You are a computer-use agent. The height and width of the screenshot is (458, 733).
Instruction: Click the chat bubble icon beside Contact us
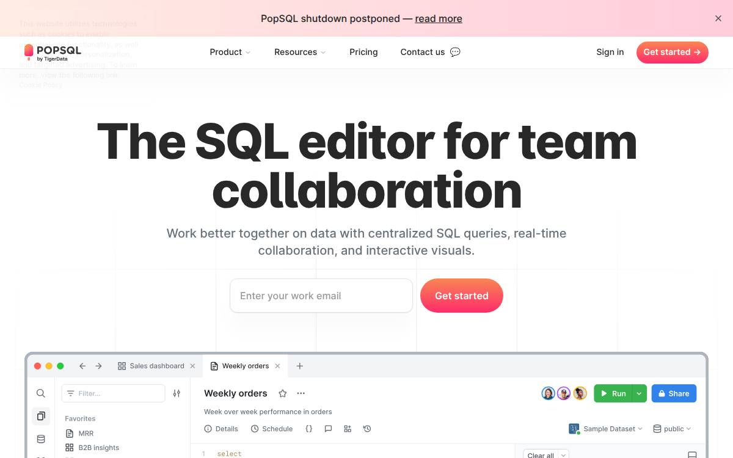[x=455, y=52]
